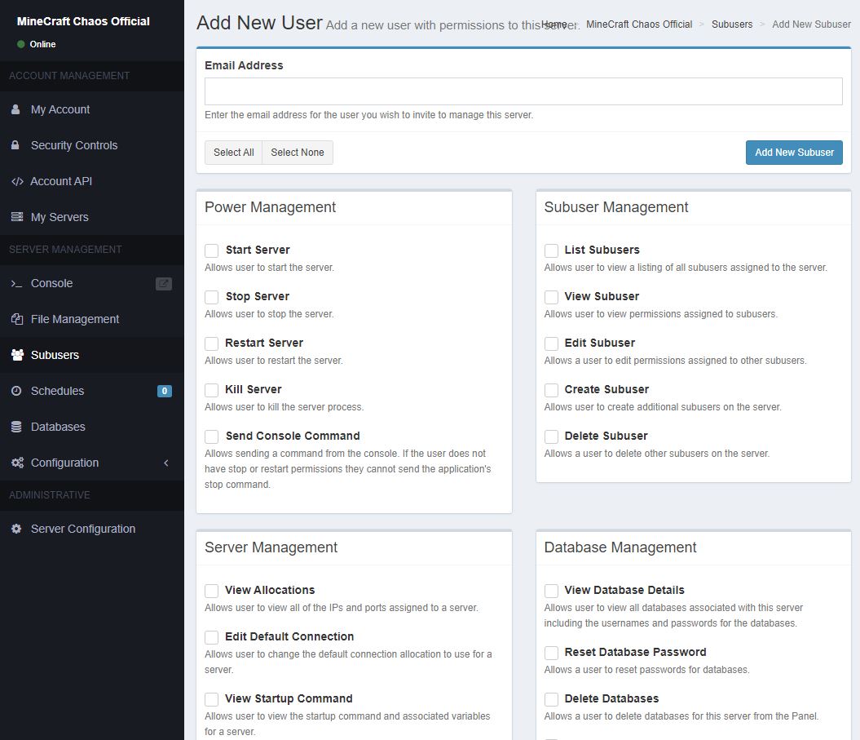Click the Select All button
Screen dimensions: 860x740
coord(233,153)
